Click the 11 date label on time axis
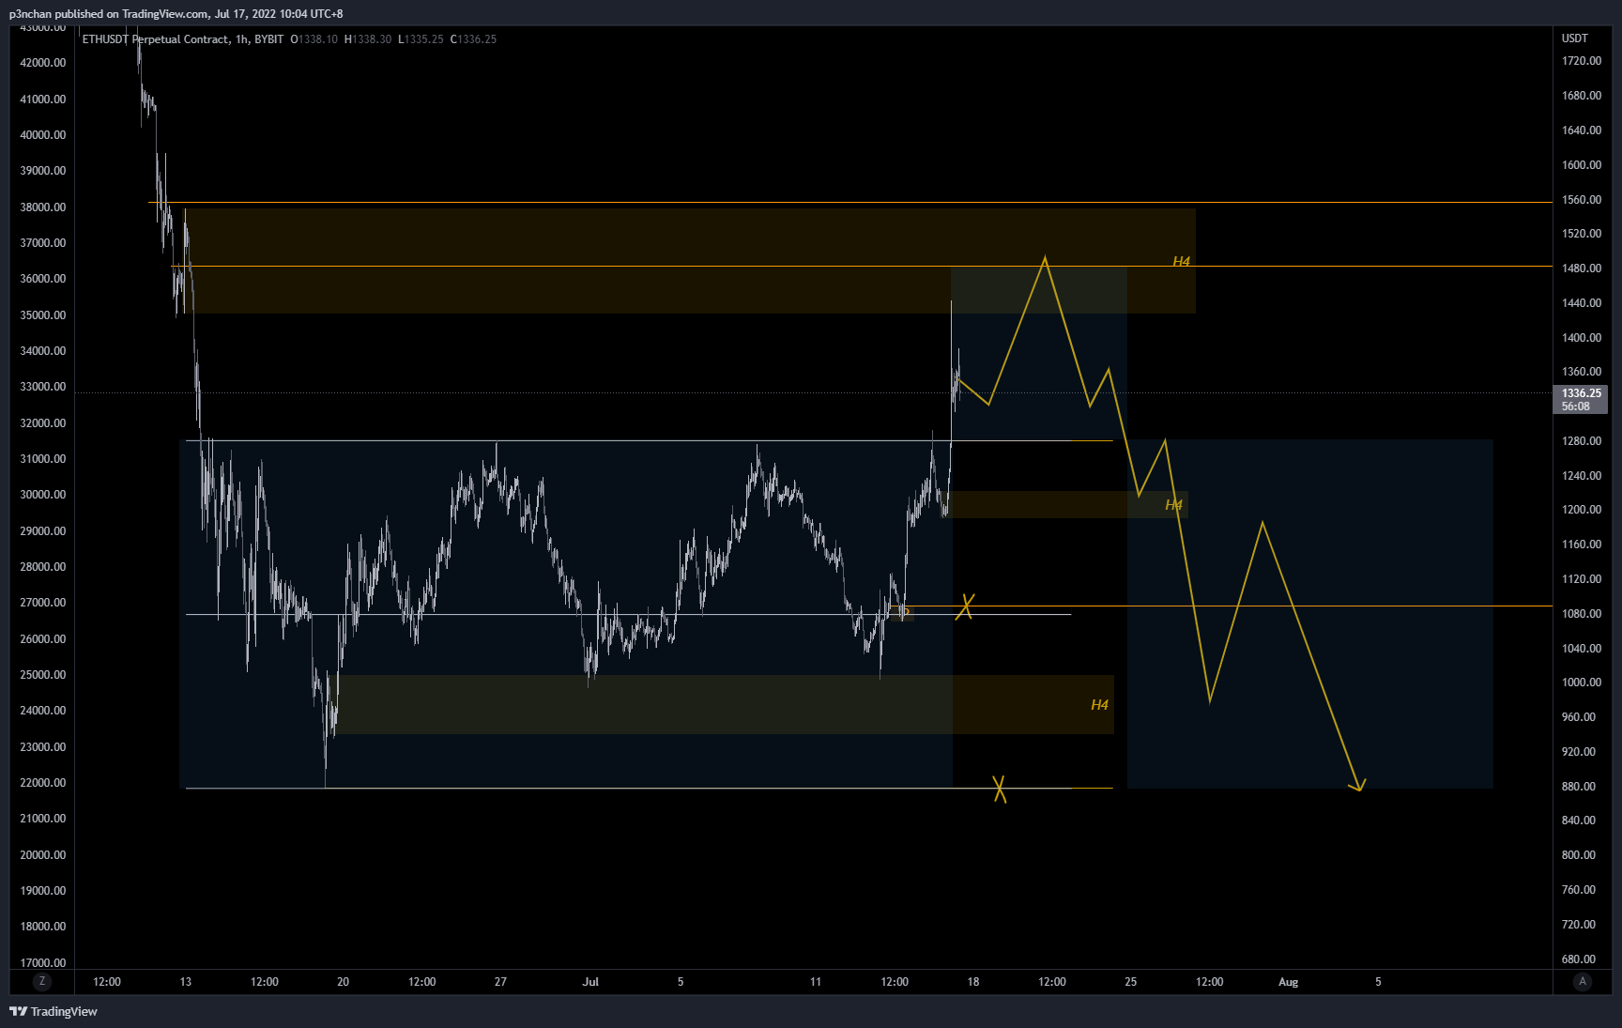 (x=816, y=982)
